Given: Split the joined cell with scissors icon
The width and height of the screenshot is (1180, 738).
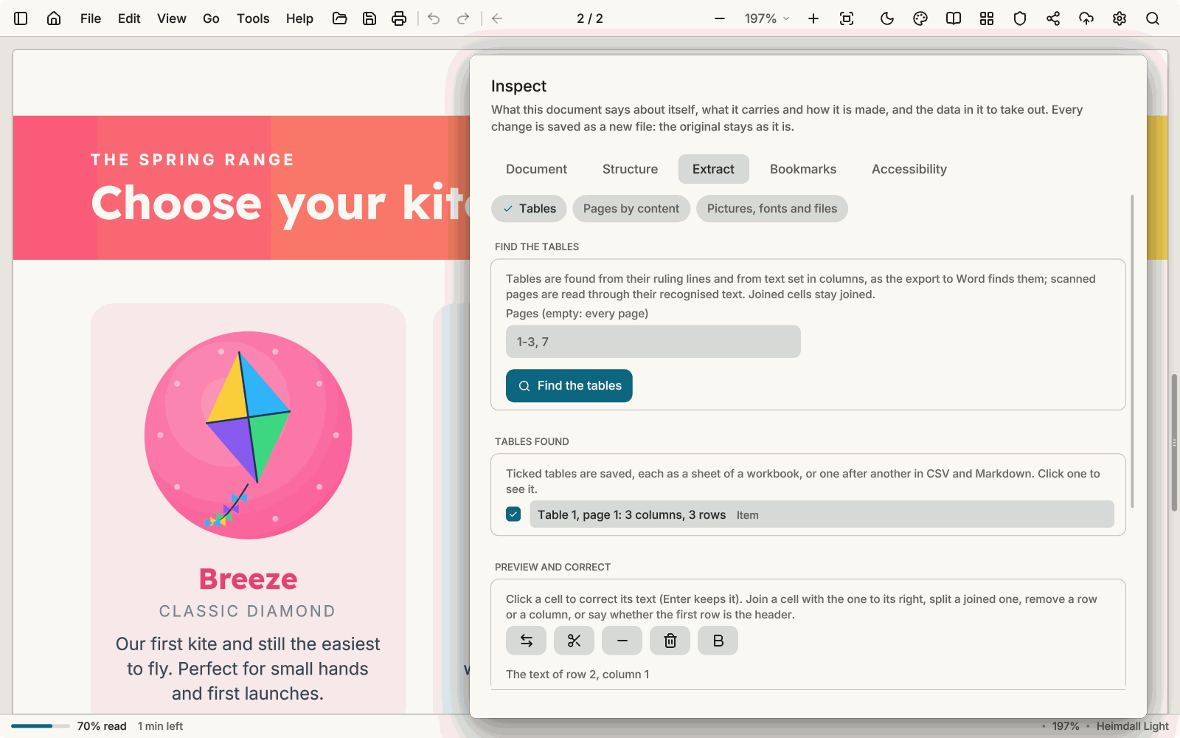Looking at the screenshot, I should [574, 641].
